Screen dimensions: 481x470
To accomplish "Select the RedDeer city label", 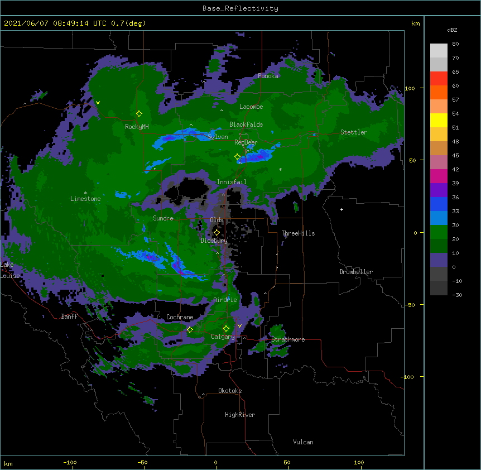I will point(246,142).
